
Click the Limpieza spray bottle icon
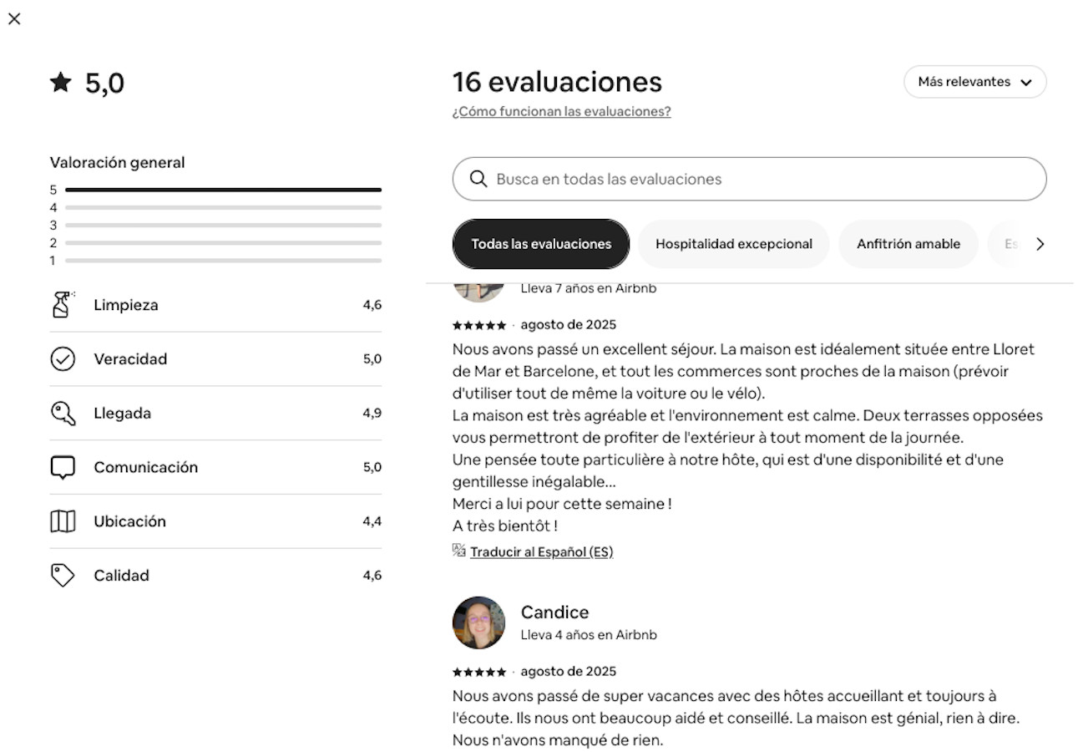tap(63, 305)
